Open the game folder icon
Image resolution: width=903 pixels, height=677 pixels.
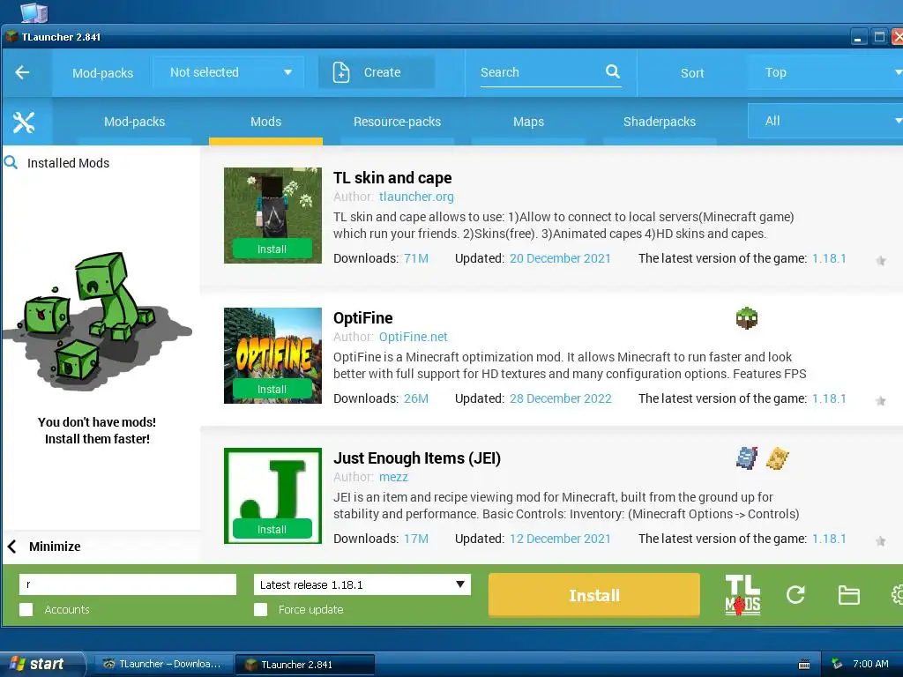[849, 595]
